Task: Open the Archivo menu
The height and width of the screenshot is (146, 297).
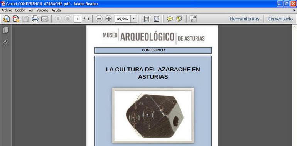Action: click(x=7, y=10)
